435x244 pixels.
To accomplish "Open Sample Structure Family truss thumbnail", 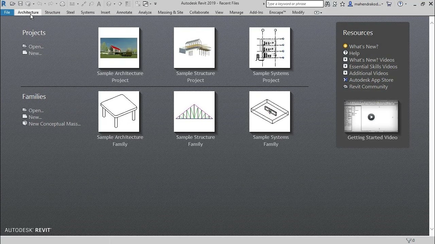I will point(194,111).
